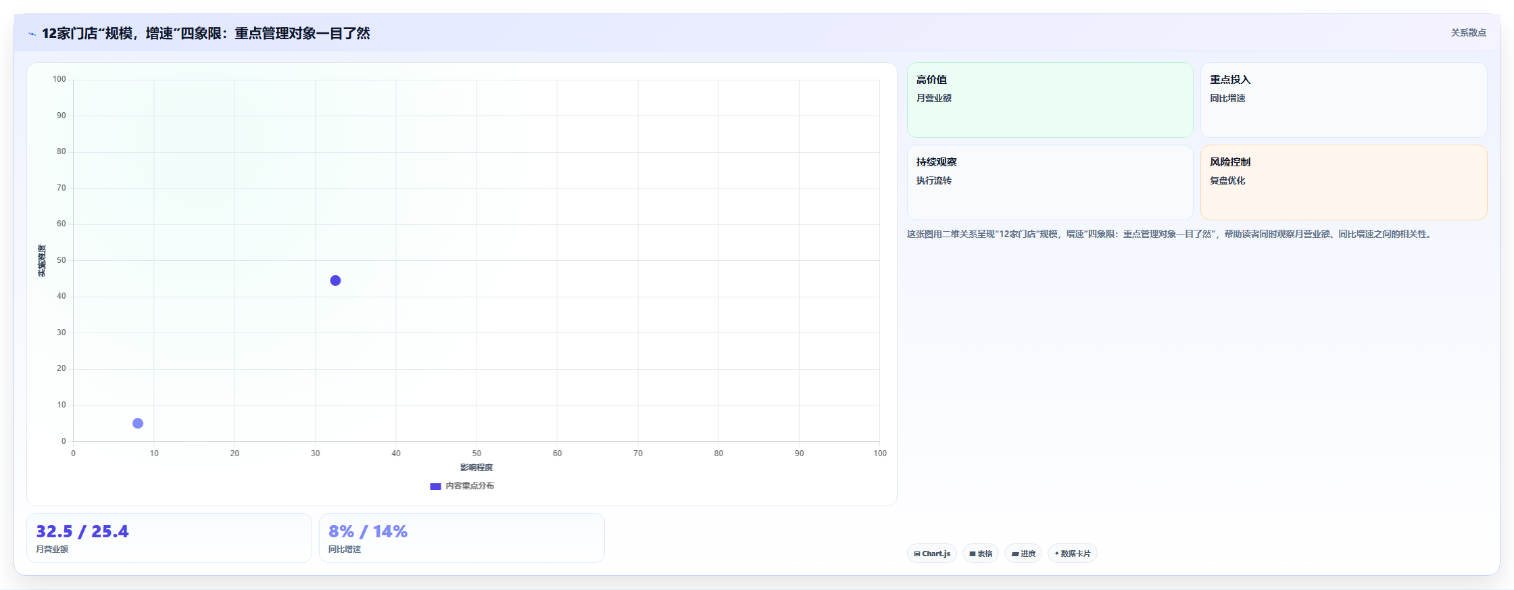
Task: Open the 风险控制 quadrant card
Action: click(1344, 182)
